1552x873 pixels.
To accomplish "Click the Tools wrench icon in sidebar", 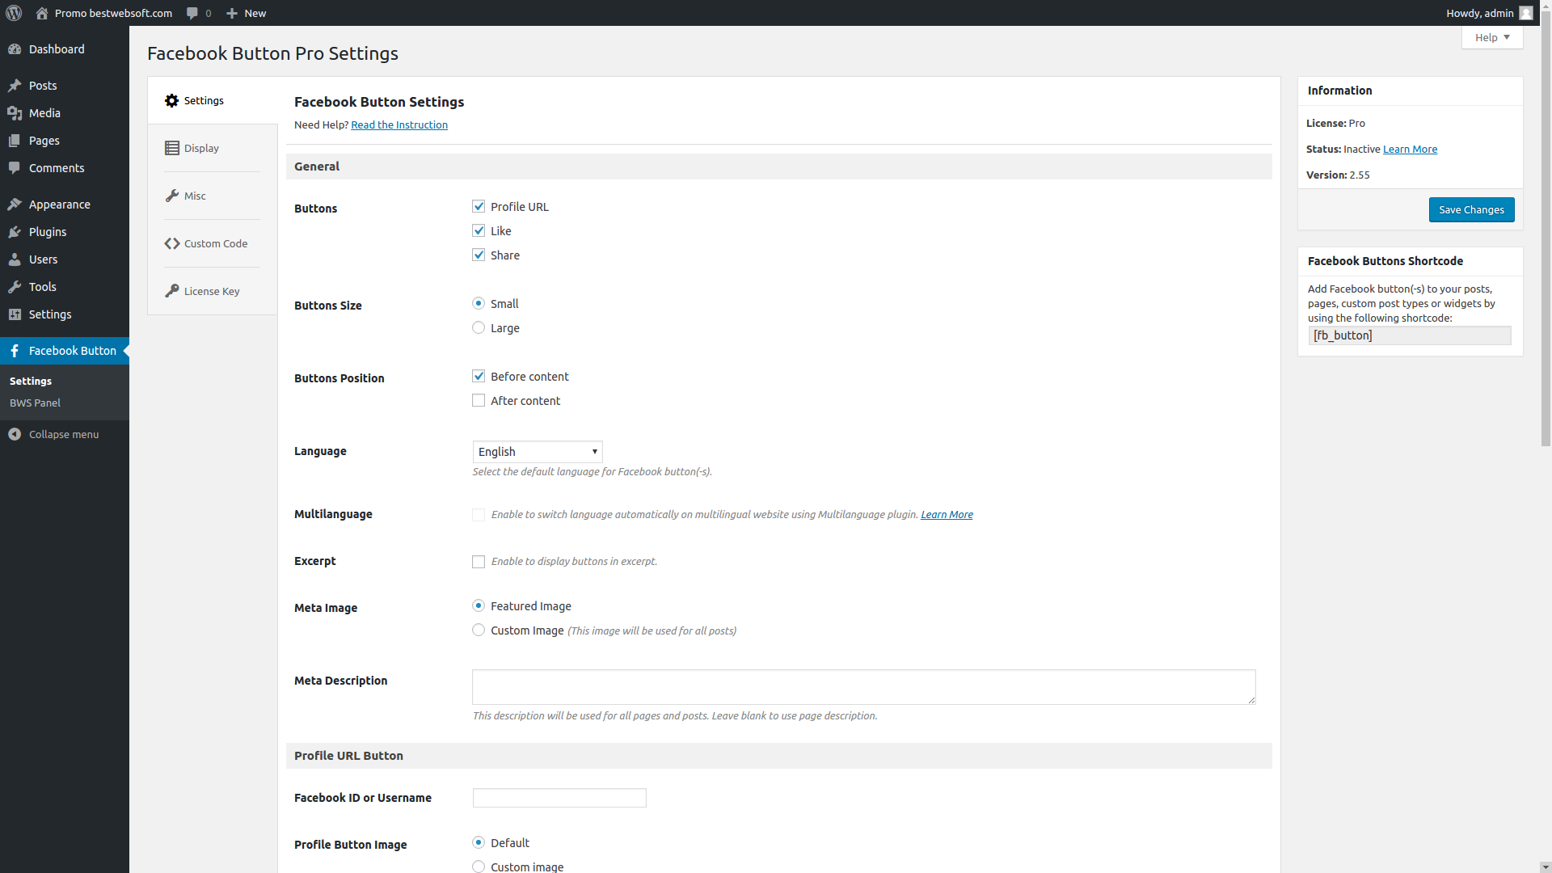I will (x=15, y=287).
